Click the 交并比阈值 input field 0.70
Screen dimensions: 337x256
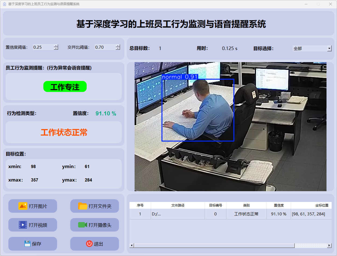click(105, 47)
